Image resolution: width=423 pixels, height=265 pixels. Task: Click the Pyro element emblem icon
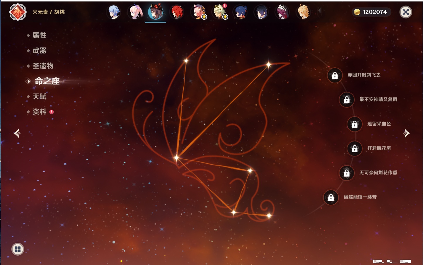(18, 12)
